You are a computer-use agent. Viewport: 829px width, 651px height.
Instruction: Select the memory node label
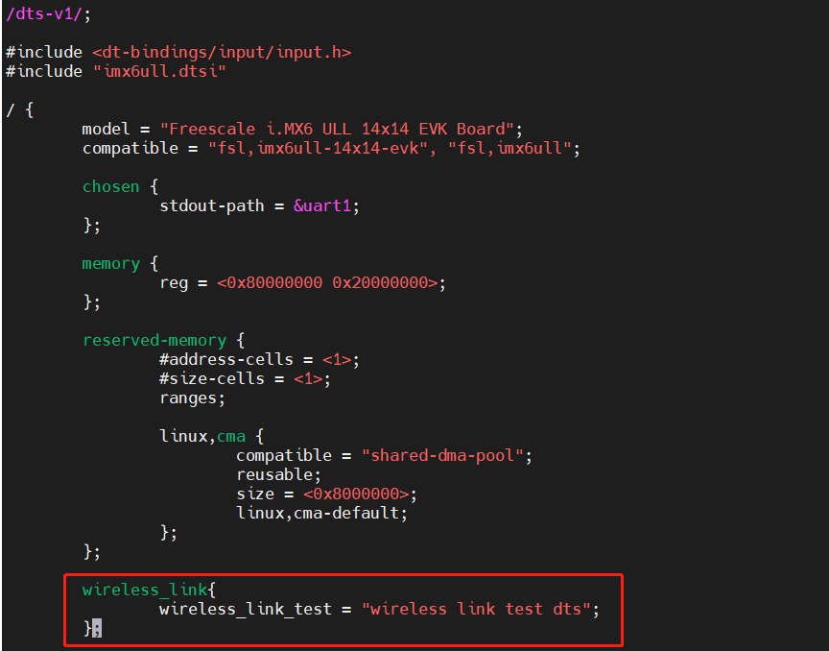click(x=110, y=263)
